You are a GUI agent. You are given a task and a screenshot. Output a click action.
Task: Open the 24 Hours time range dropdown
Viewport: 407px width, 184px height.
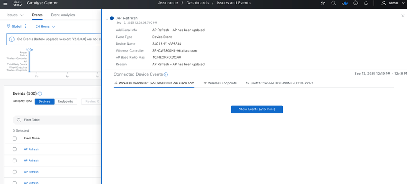point(45,26)
